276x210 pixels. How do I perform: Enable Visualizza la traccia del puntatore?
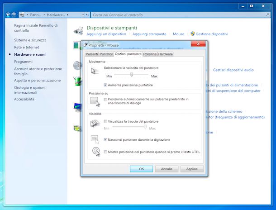105,121
